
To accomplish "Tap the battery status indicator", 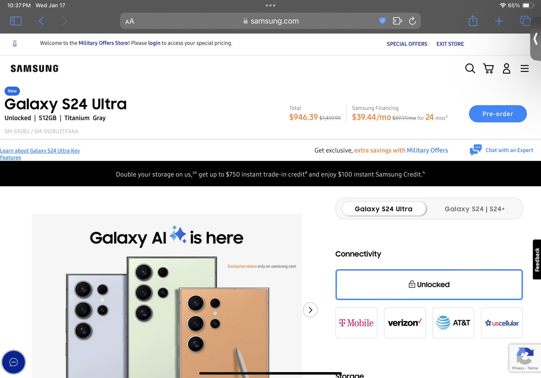I will (x=527, y=5).
